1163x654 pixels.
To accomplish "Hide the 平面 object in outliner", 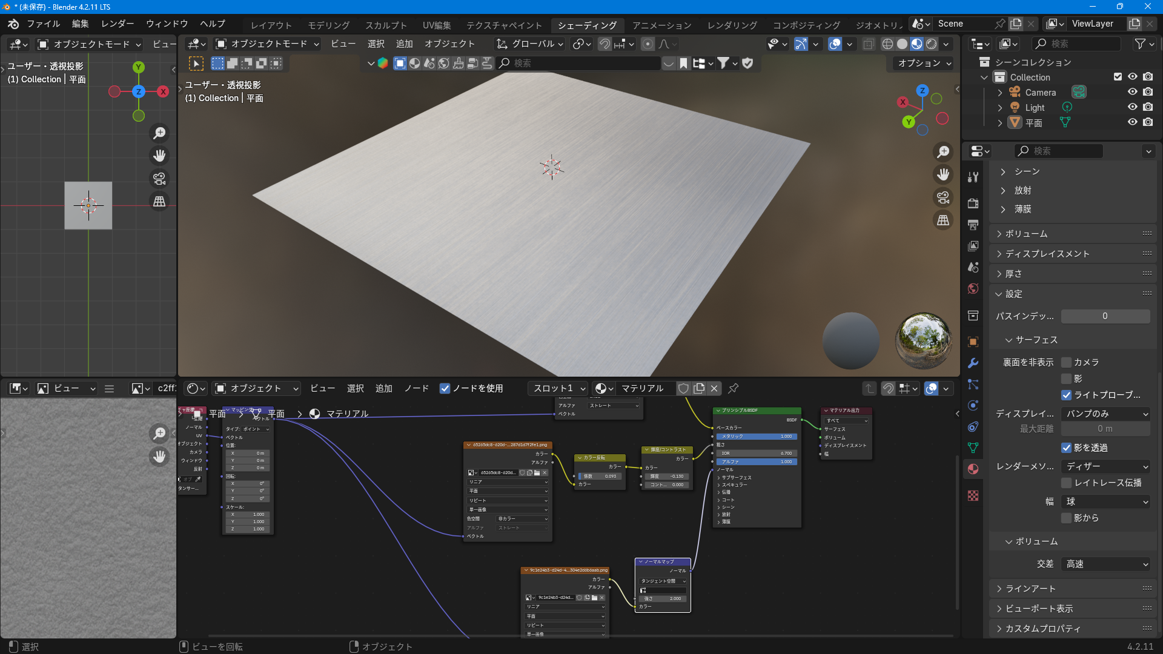I will coord(1132,122).
